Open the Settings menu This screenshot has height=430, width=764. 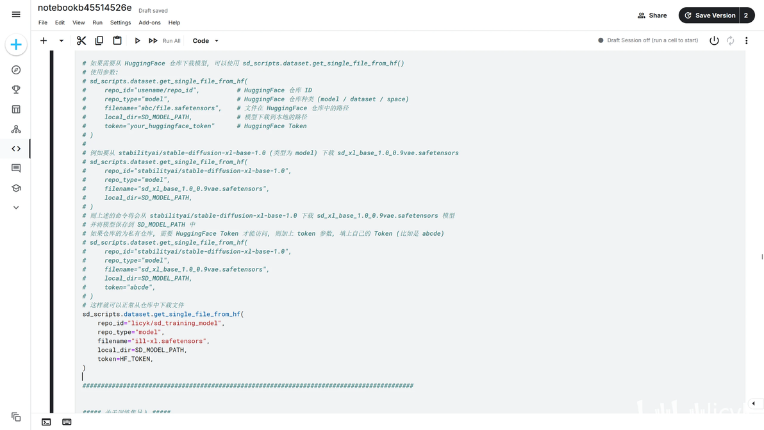point(120,22)
